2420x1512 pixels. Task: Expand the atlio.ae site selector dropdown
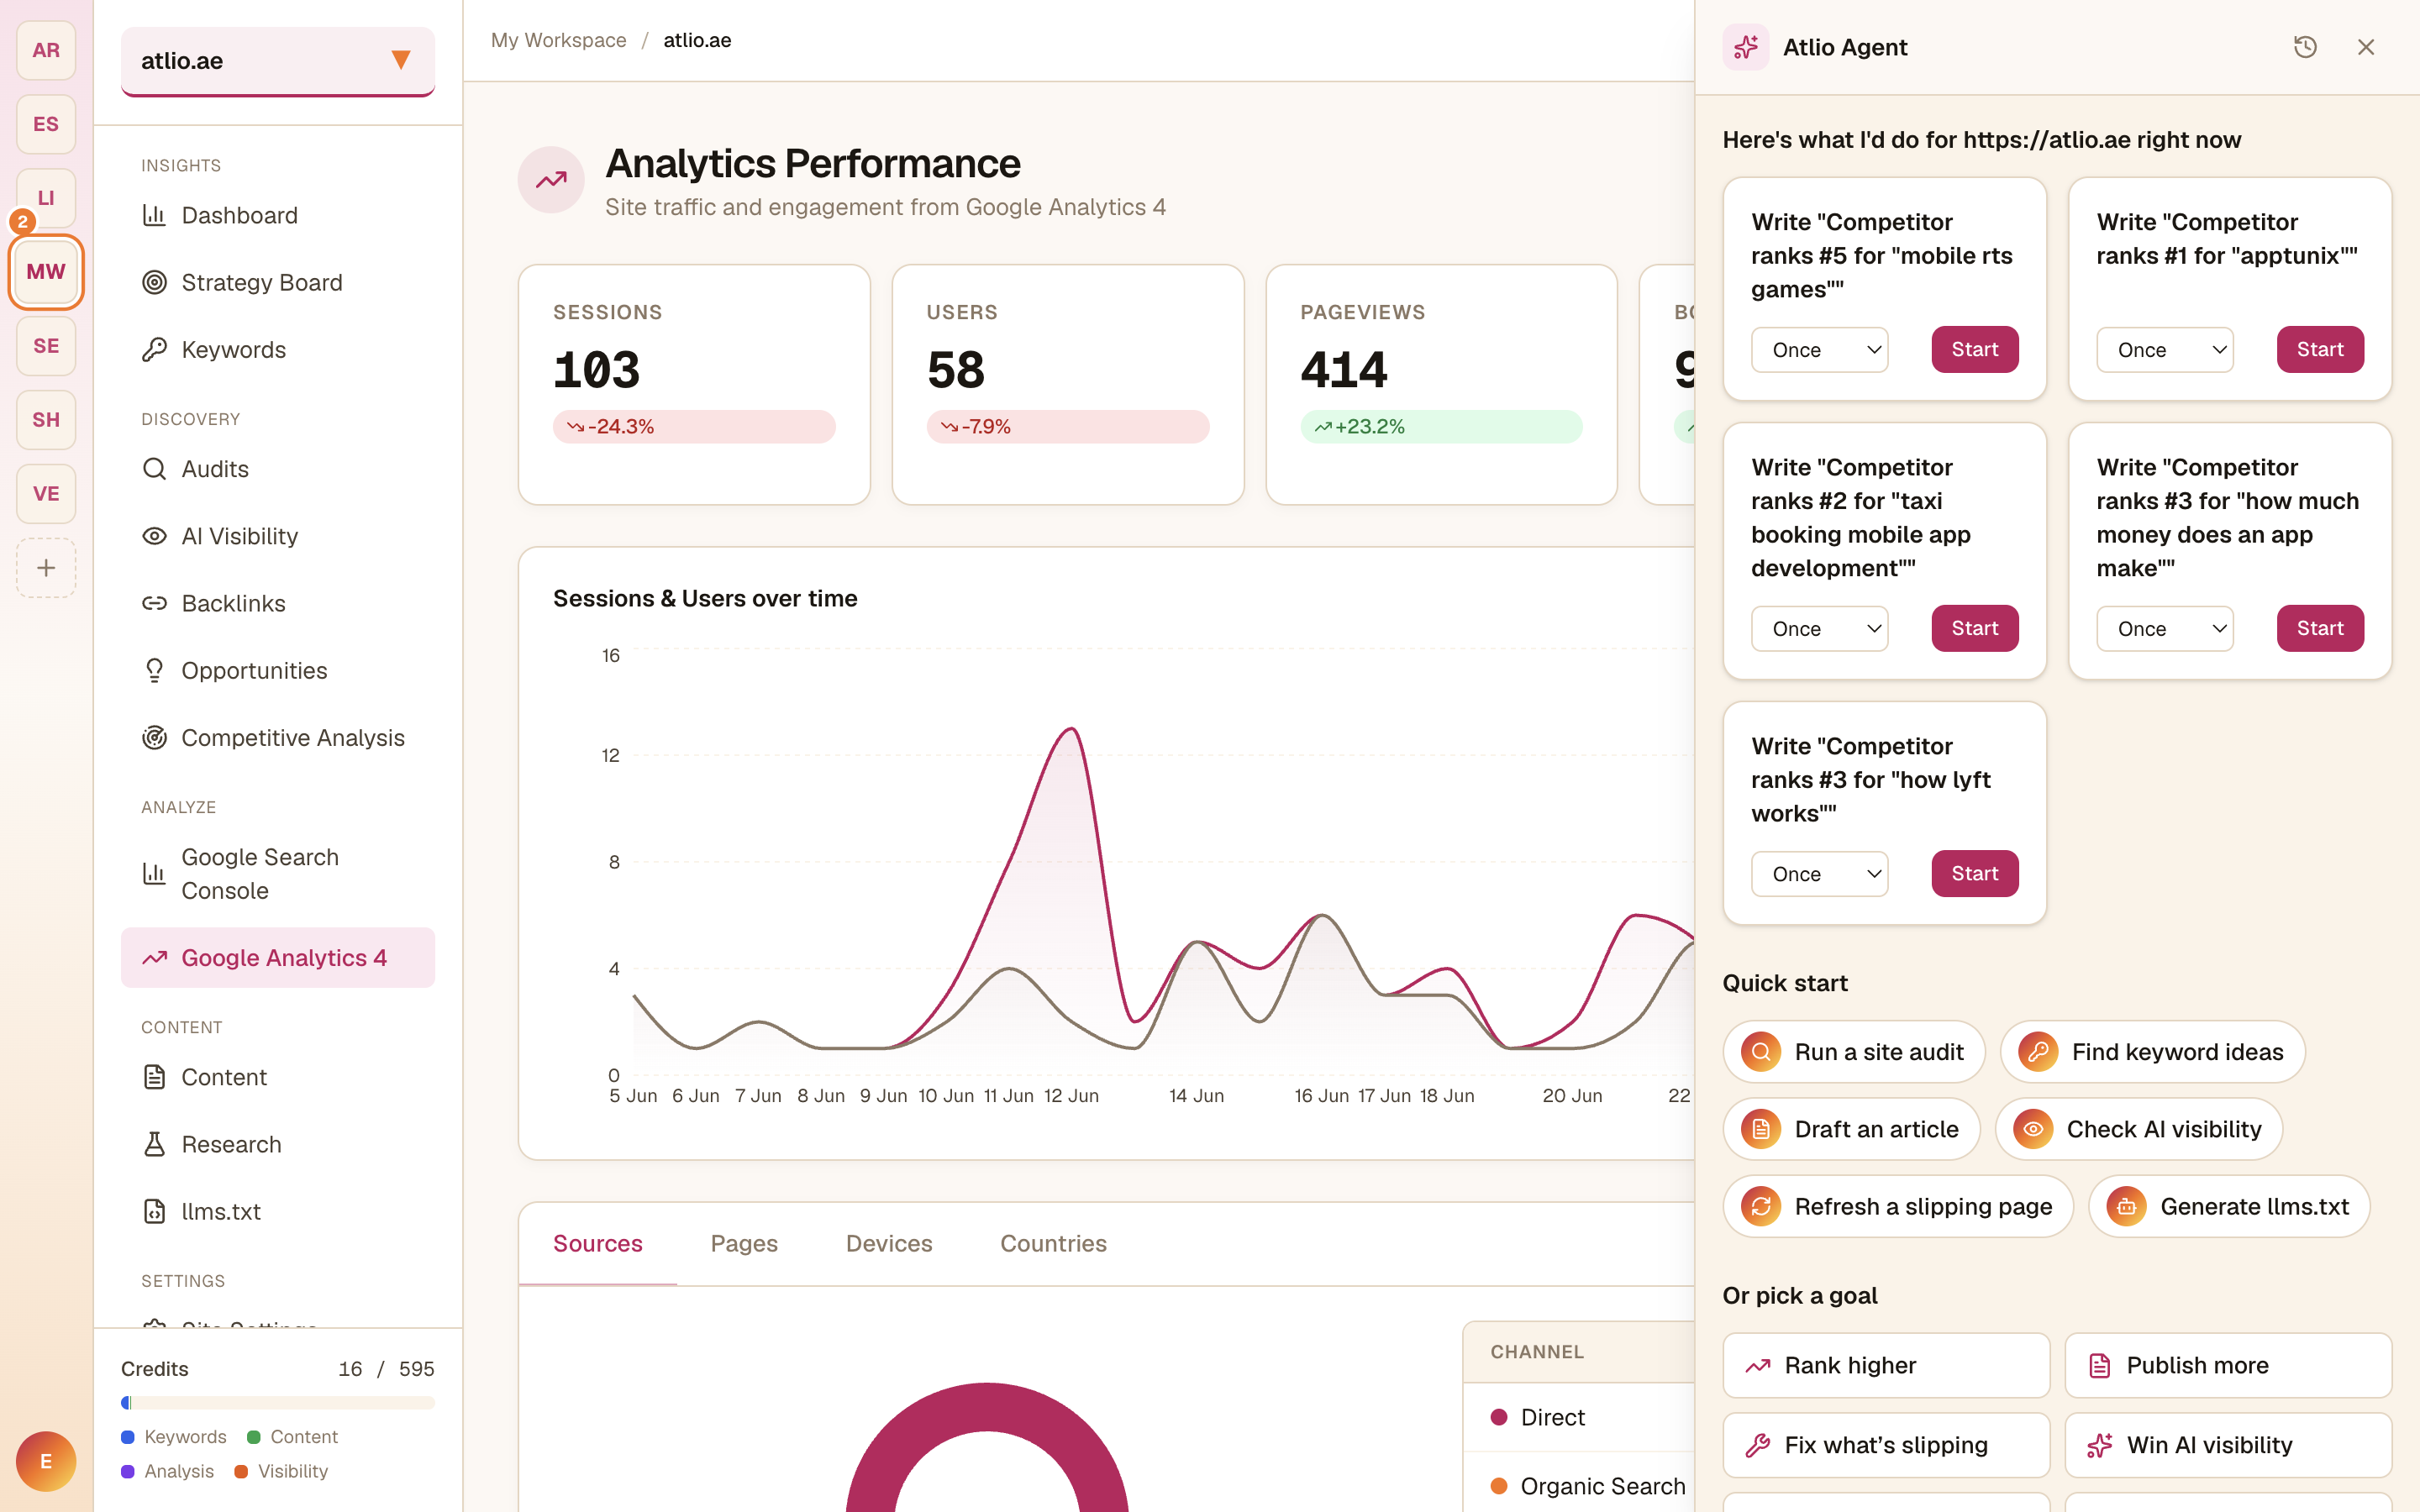pos(278,61)
